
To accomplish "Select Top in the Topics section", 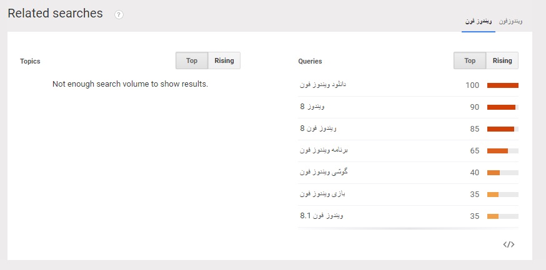I will pyautogui.click(x=192, y=60).
